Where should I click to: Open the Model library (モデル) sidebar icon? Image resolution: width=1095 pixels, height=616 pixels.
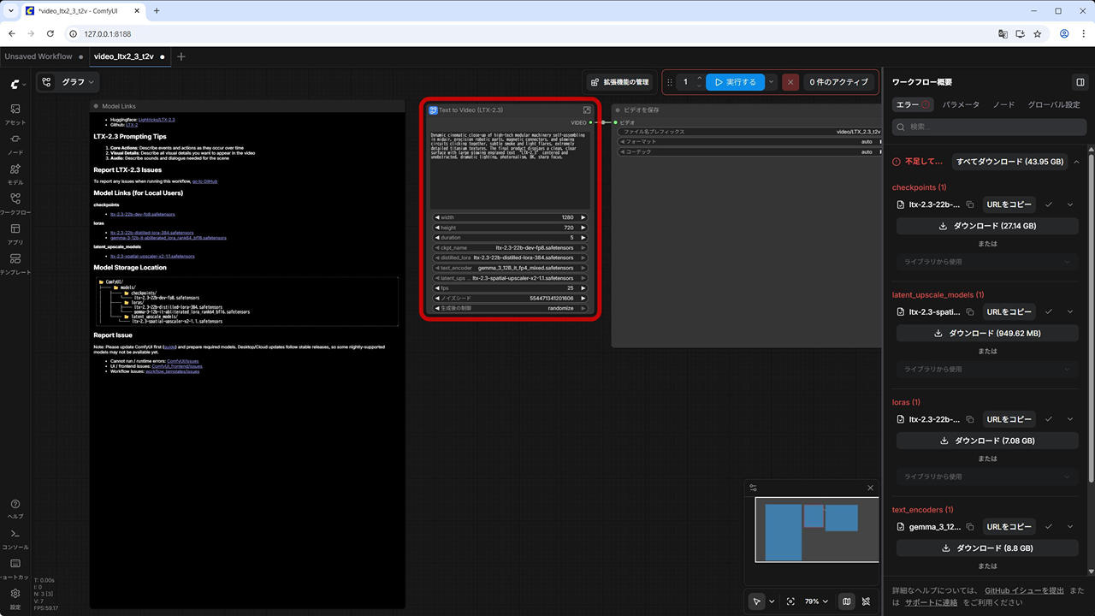[x=15, y=174]
